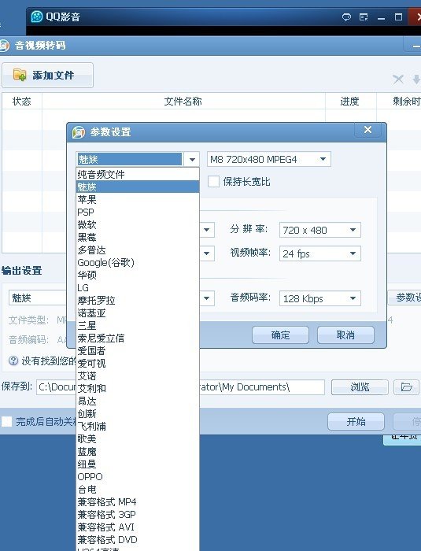The height and width of the screenshot is (551, 421).
Task: Close the 参数设置 dialog
Action: pyautogui.click(x=368, y=130)
